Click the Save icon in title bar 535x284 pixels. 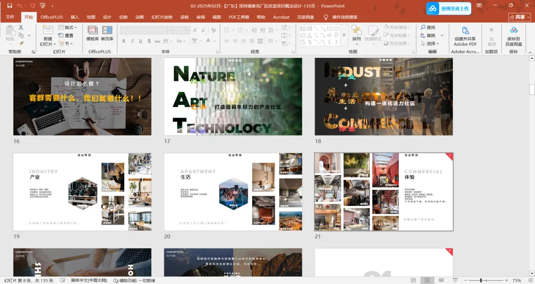coord(9,6)
